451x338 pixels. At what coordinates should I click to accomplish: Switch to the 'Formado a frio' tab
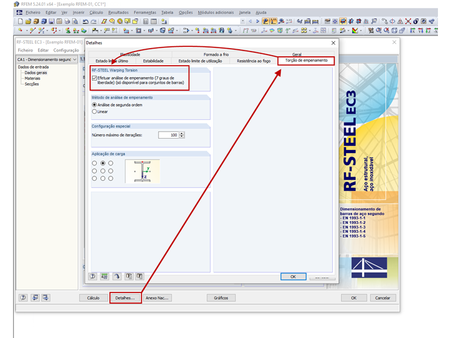pyautogui.click(x=216, y=55)
